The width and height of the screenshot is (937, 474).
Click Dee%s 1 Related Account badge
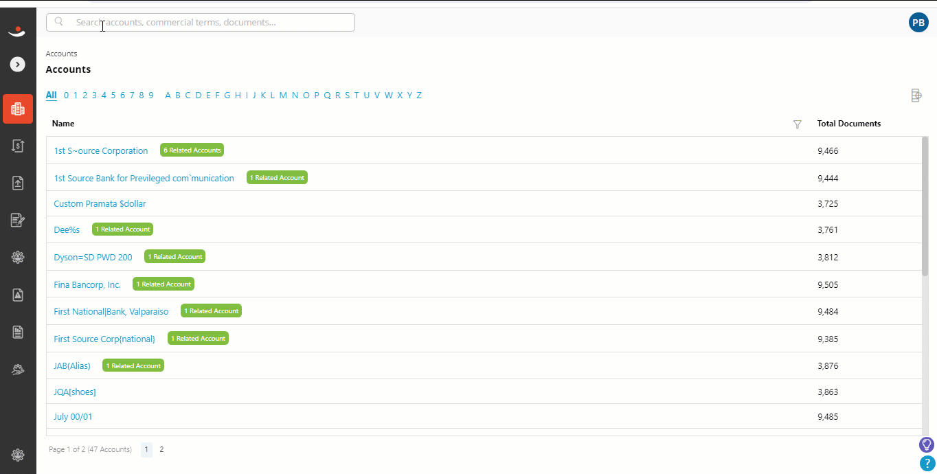pyautogui.click(x=123, y=229)
